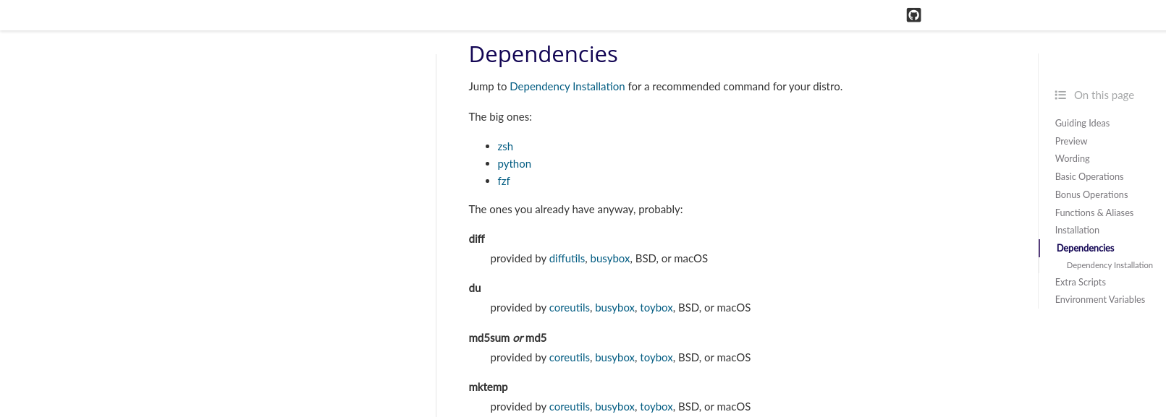The image size is (1166, 417).
Task: Open the coreutils link under du
Action: pos(570,307)
